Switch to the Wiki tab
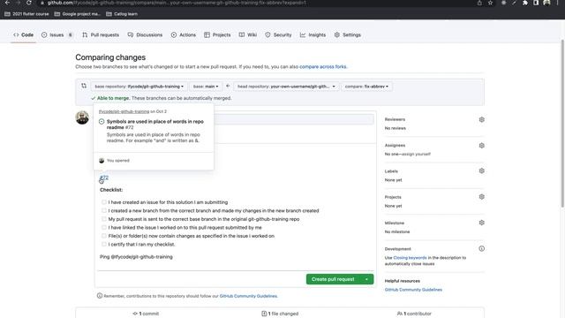Screen dimensions: 565x318 click(248, 35)
